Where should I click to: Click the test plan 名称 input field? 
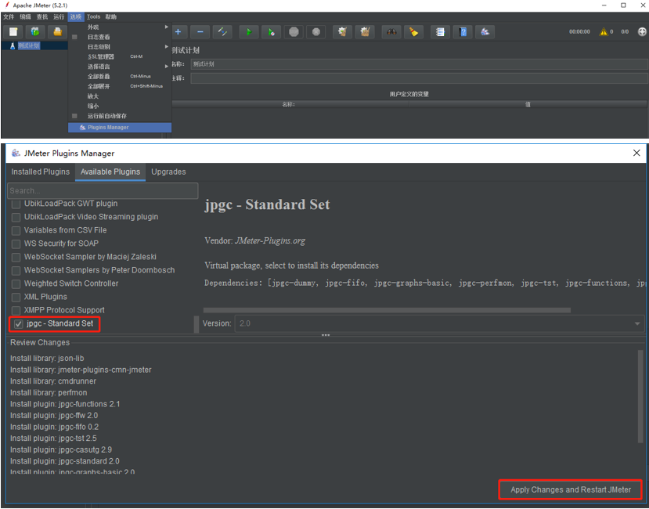tap(419, 63)
